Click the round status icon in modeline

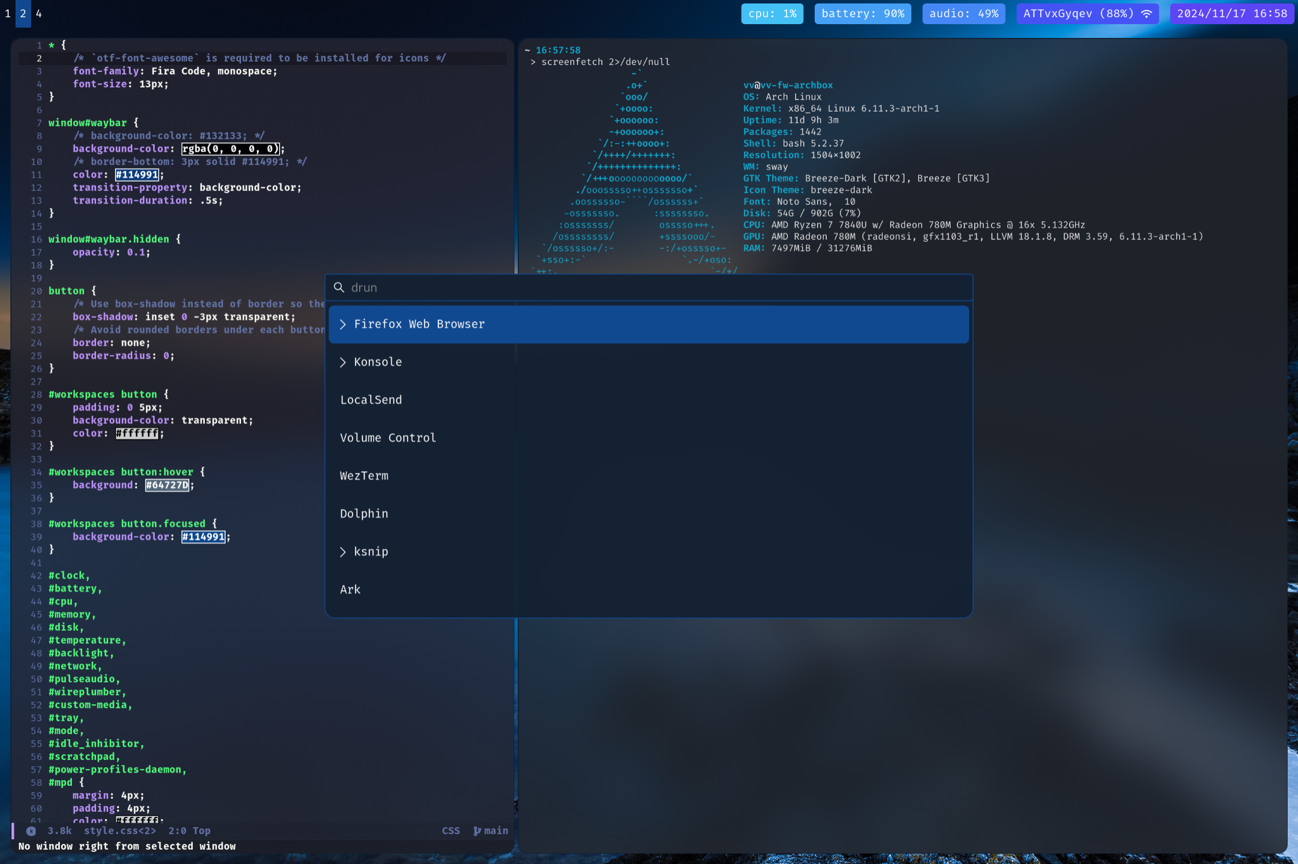pos(31,831)
